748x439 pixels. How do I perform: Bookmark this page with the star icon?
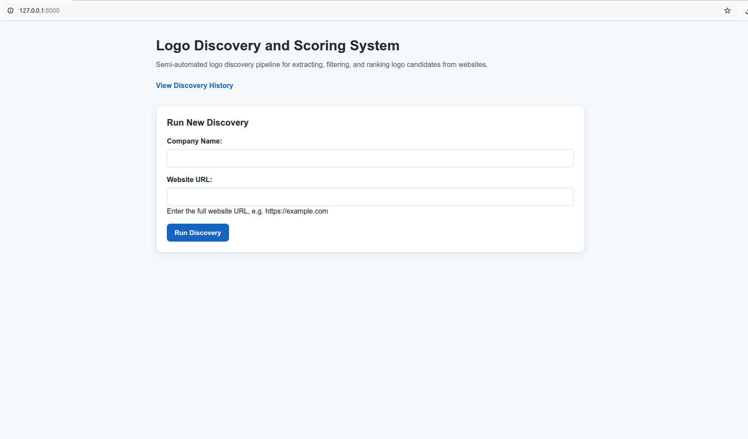tap(727, 11)
